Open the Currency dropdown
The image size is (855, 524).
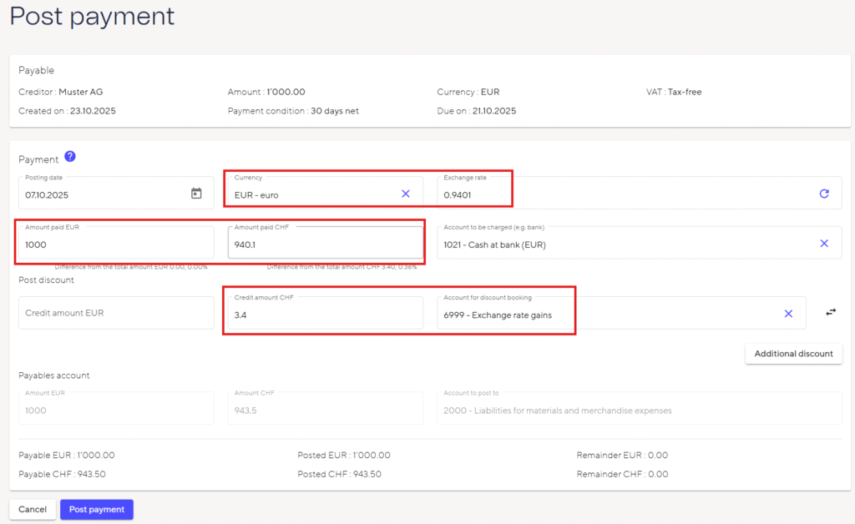click(313, 194)
